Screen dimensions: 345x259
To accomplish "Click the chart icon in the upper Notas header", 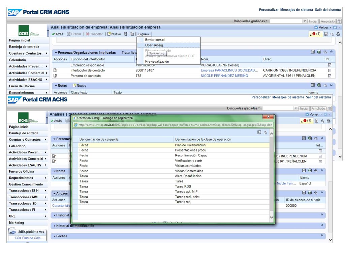I will (x=313, y=85).
